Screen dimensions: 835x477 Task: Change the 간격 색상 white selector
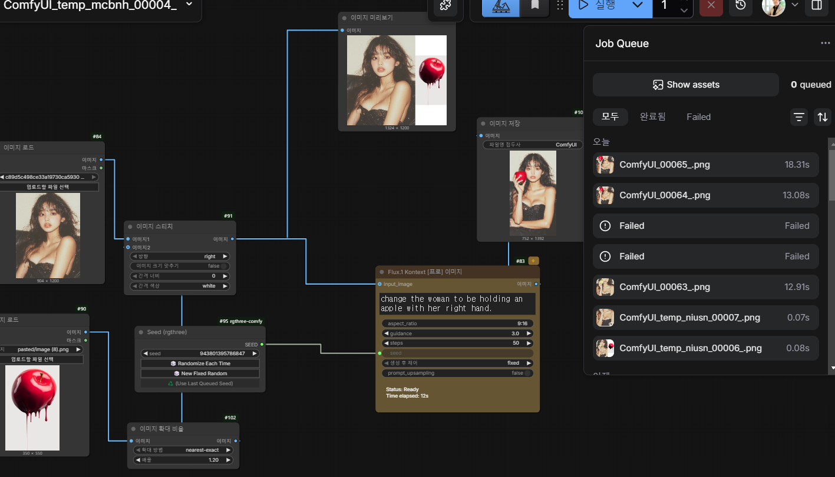[x=179, y=286]
